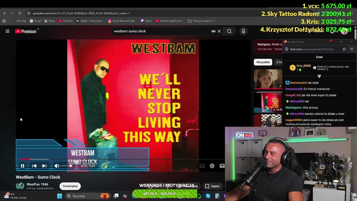This screenshot has height=201, width=357.
Task: Click the Radoslaw24 username in chat
Action: click(x=298, y=83)
